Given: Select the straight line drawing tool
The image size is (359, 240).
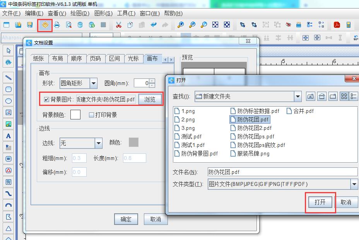Looking at the screenshot, I should (x=9, y=78).
